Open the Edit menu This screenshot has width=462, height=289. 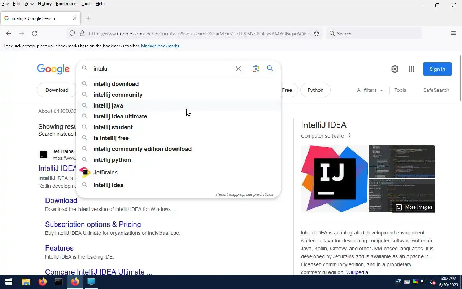coord(17,4)
